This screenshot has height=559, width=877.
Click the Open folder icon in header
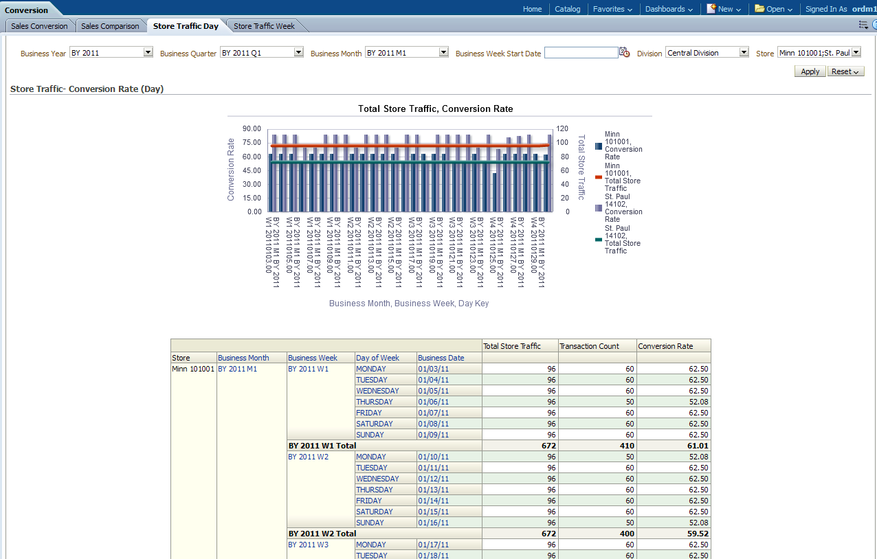click(759, 9)
